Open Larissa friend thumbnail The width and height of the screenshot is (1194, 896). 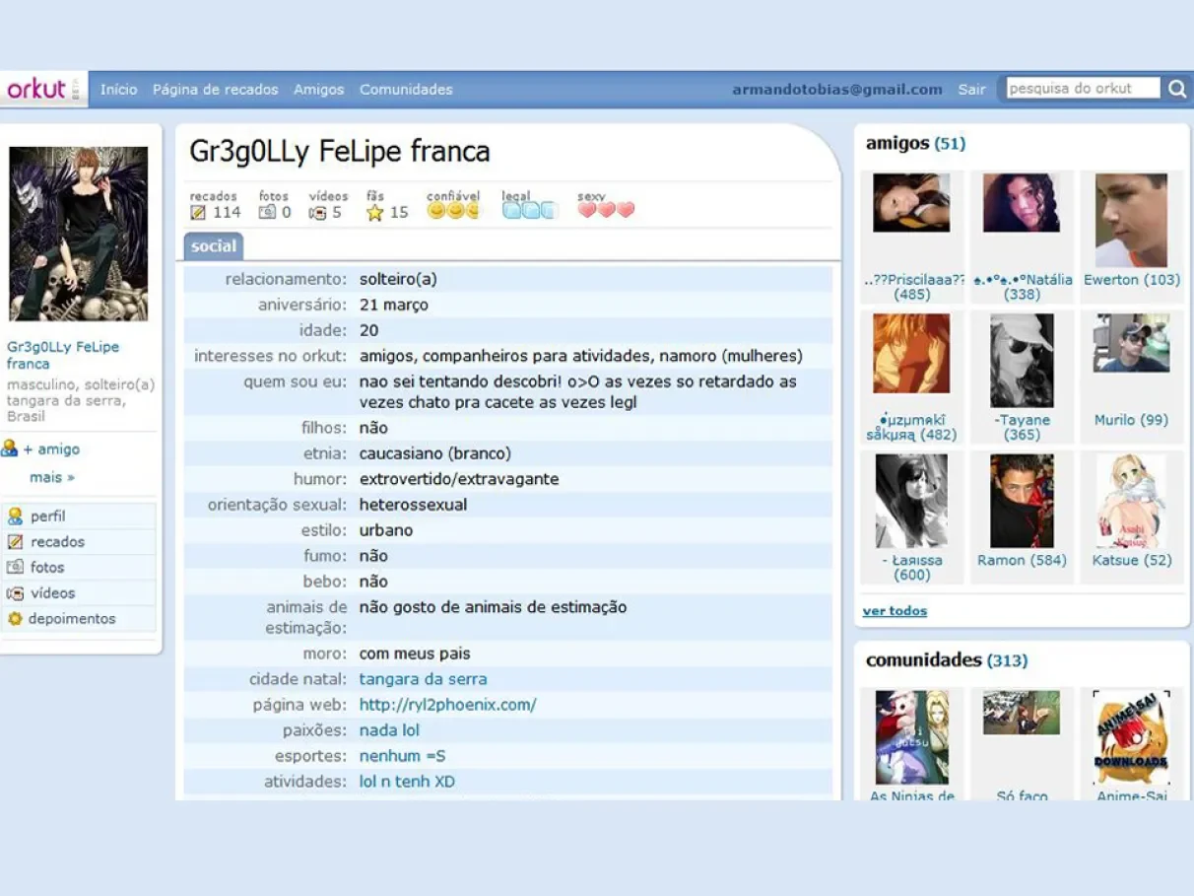pos(911,501)
